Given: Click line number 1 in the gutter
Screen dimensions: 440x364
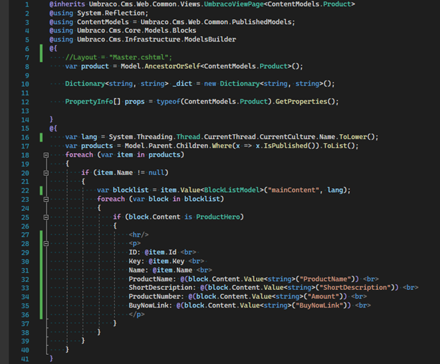Looking at the screenshot, I should pos(27,5).
